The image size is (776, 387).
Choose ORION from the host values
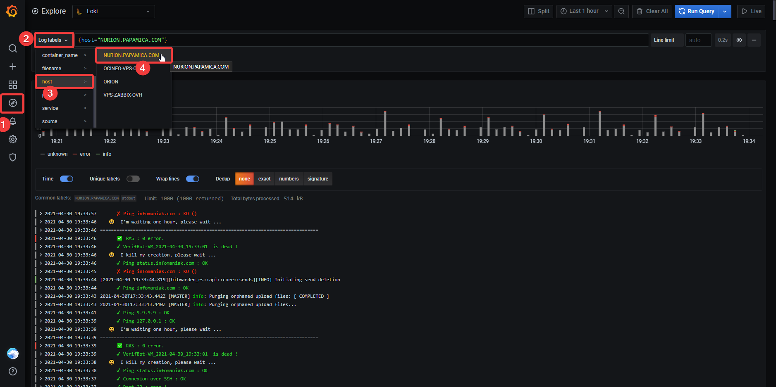coord(111,82)
